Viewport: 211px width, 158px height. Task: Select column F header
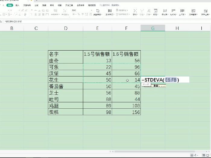tap(126, 28)
